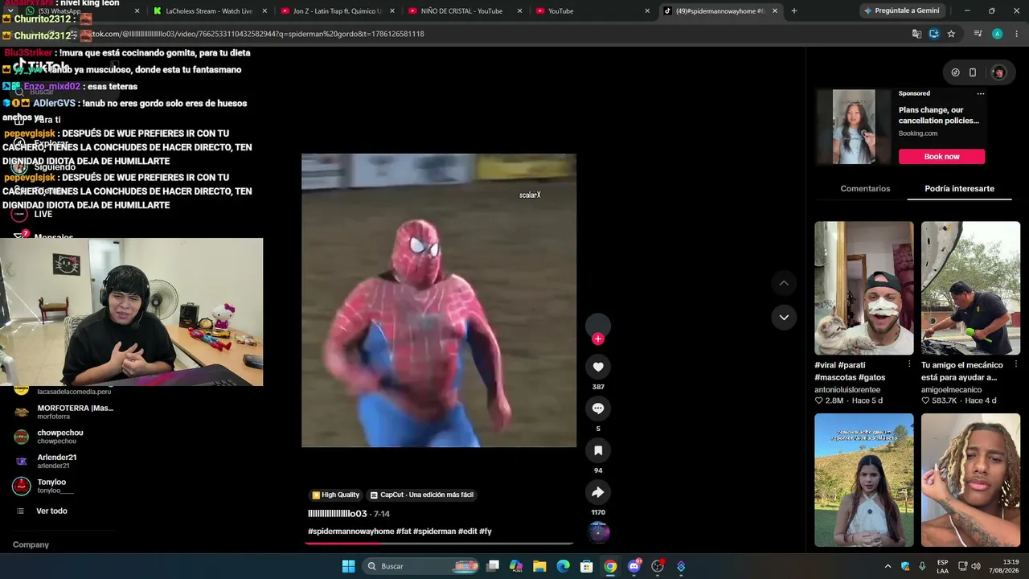Open the High Quality badge
The image size is (1029, 579).
coord(335,495)
